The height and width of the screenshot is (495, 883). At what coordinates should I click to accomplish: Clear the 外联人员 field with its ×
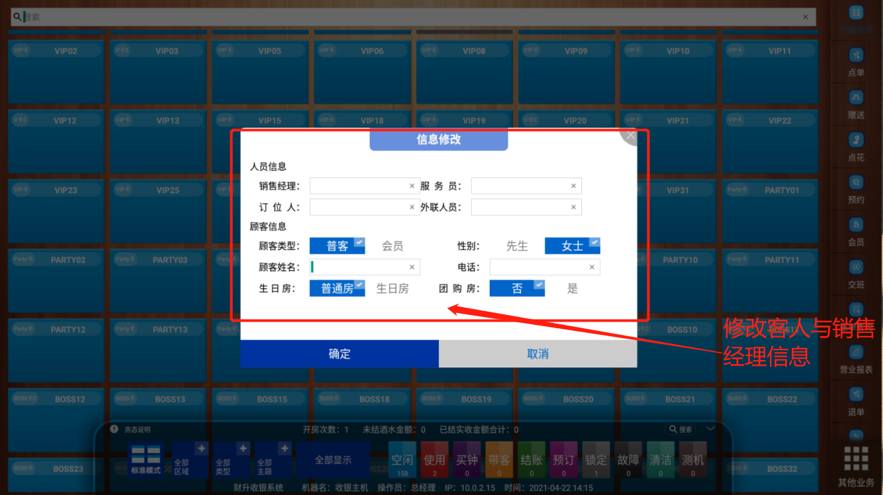[573, 207]
